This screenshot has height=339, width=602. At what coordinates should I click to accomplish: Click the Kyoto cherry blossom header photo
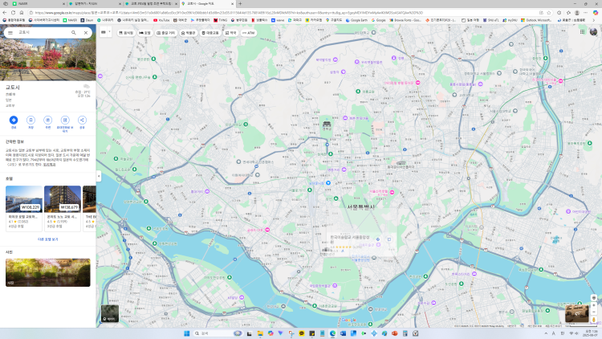coord(47,59)
